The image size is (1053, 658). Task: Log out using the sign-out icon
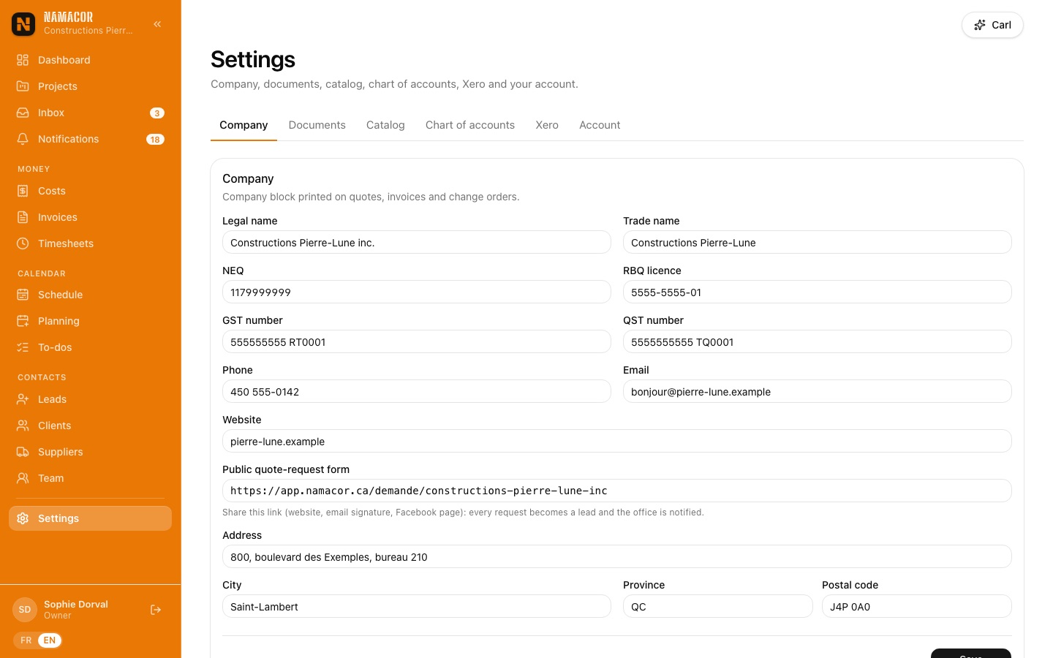[x=156, y=610]
